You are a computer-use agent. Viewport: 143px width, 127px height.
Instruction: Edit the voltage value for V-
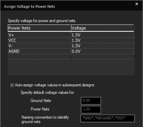click(102, 46)
